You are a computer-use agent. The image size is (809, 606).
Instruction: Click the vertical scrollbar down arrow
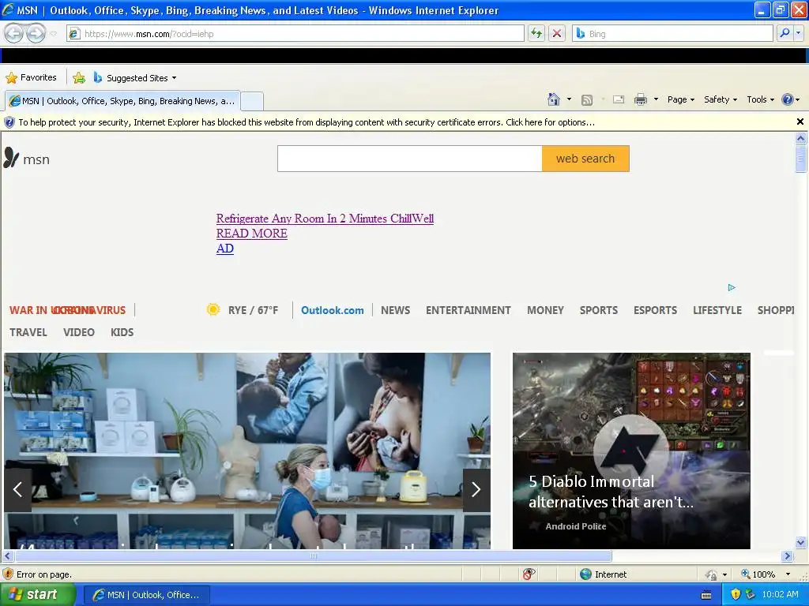(801, 542)
